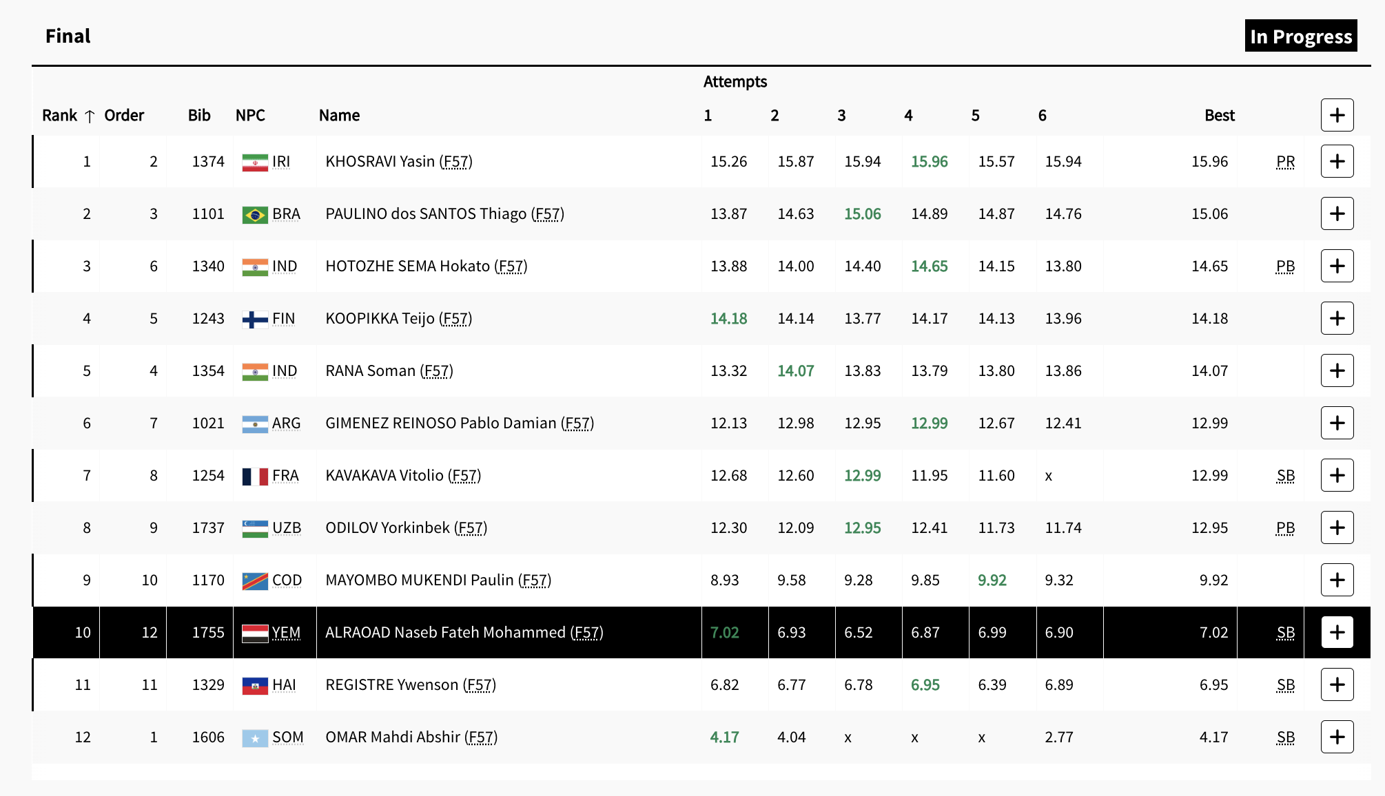Click the UZB country code link
1385x796 pixels.
pos(287,528)
